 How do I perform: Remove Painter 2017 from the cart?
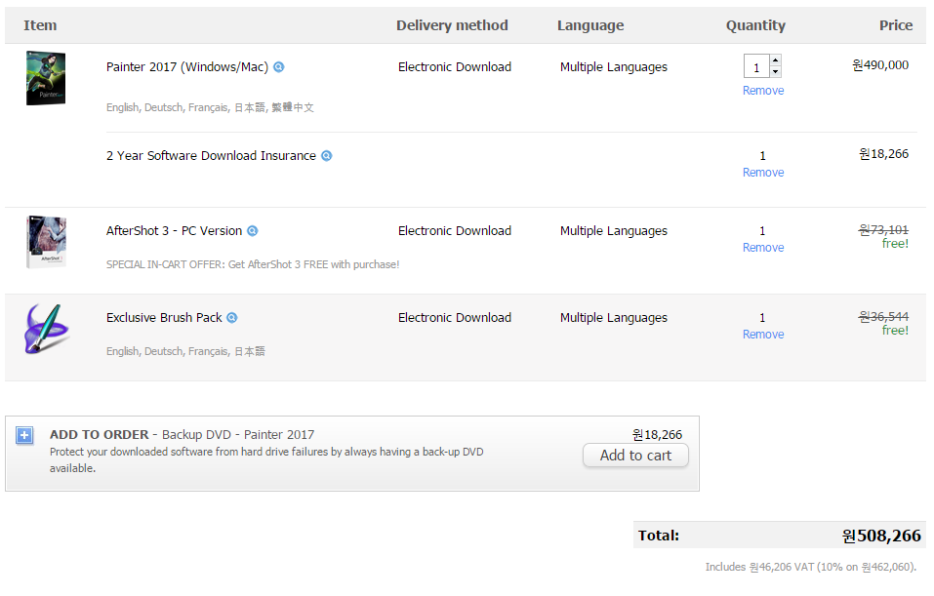coord(763,91)
